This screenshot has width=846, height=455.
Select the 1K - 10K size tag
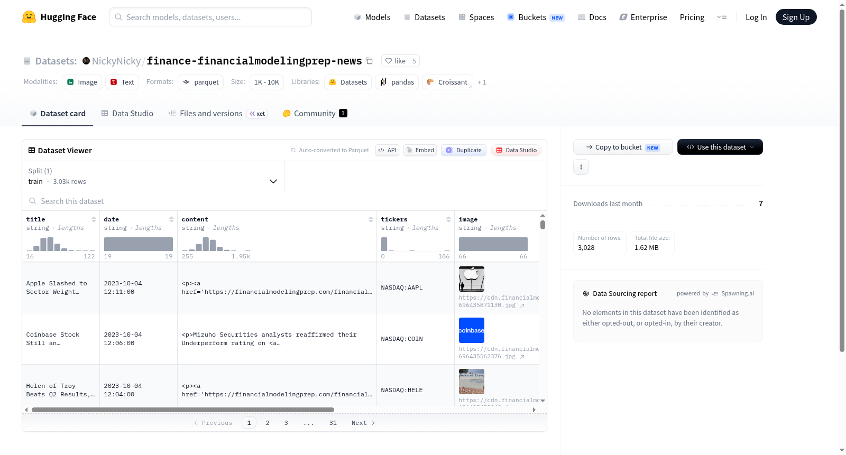[266, 82]
